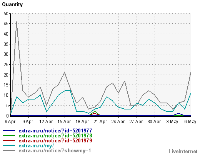Screen dimensions: 200x155
Task: Select the 15 Apr. x-axis date label
Action: 64,122
